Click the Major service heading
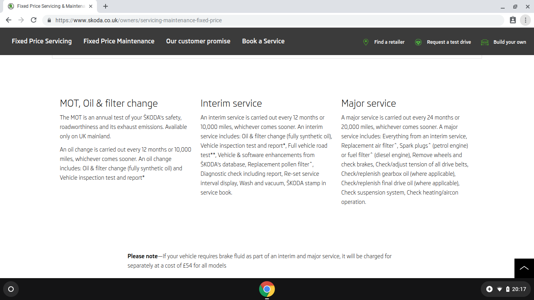Image resolution: width=534 pixels, height=300 pixels. point(369,104)
